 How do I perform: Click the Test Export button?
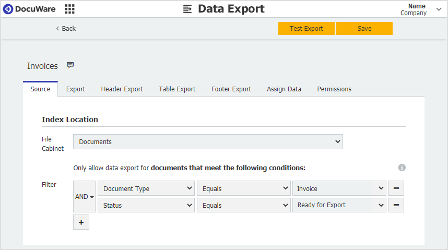306,29
